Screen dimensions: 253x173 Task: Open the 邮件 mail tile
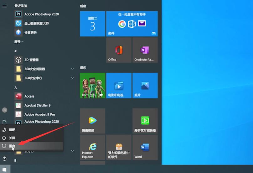[132, 24]
